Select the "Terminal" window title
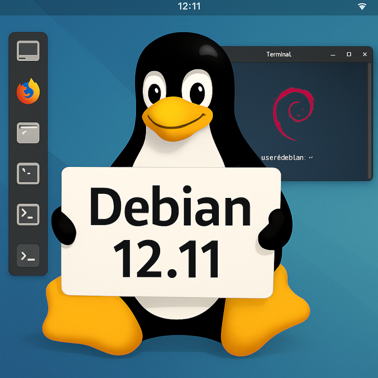This screenshot has width=378, height=378. 279,54
